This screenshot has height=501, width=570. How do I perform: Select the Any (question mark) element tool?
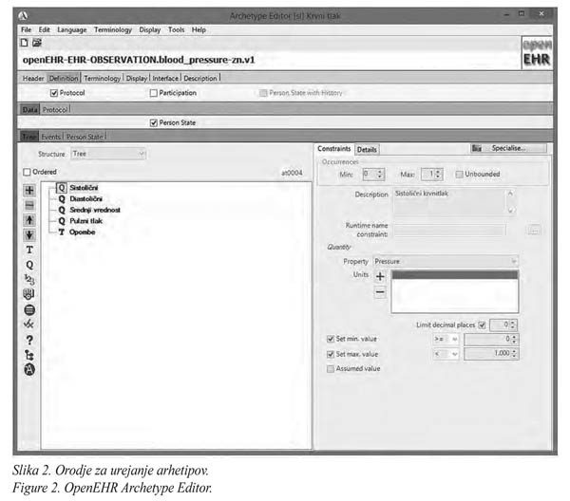[x=29, y=340]
